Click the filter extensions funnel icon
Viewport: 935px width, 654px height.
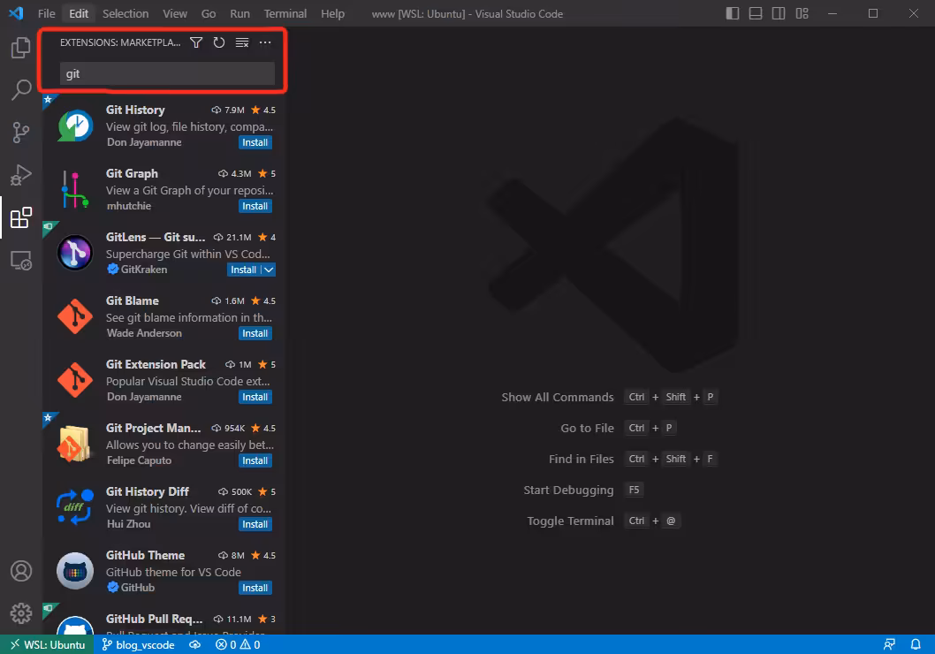point(196,42)
